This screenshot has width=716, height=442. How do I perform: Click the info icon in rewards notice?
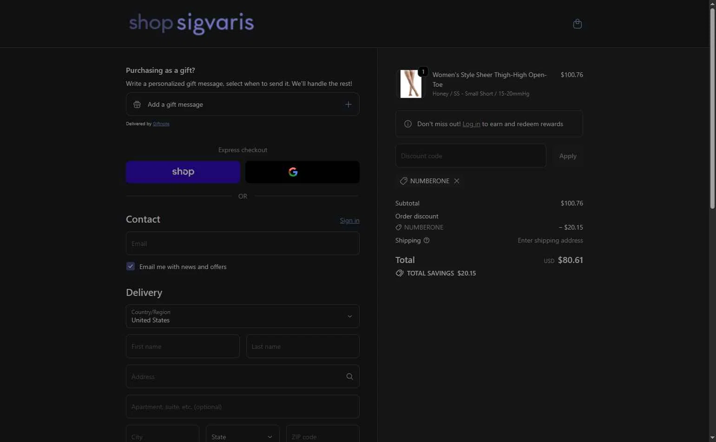click(408, 124)
